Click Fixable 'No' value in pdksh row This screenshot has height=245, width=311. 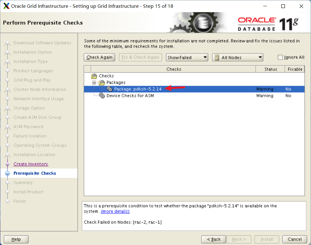click(288, 89)
